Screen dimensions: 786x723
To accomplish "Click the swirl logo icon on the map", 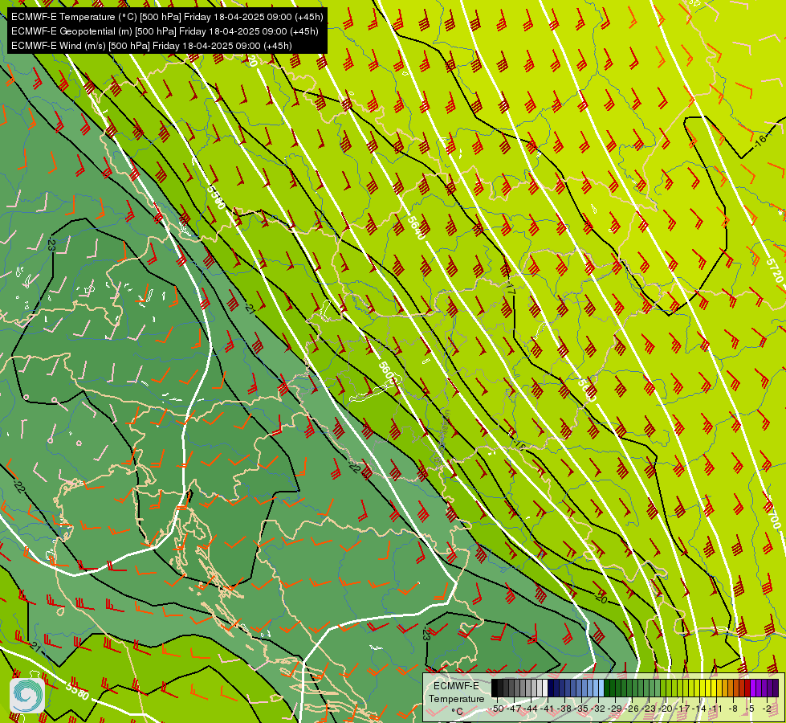I will 27,695.
